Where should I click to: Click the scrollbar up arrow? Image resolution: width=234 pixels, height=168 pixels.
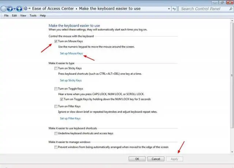232,21
